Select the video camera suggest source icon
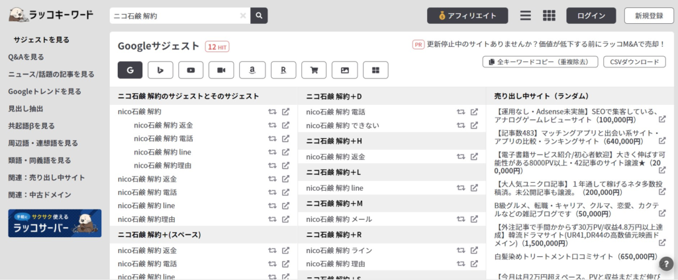Viewport: 678px width, 280px height. tap(221, 70)
